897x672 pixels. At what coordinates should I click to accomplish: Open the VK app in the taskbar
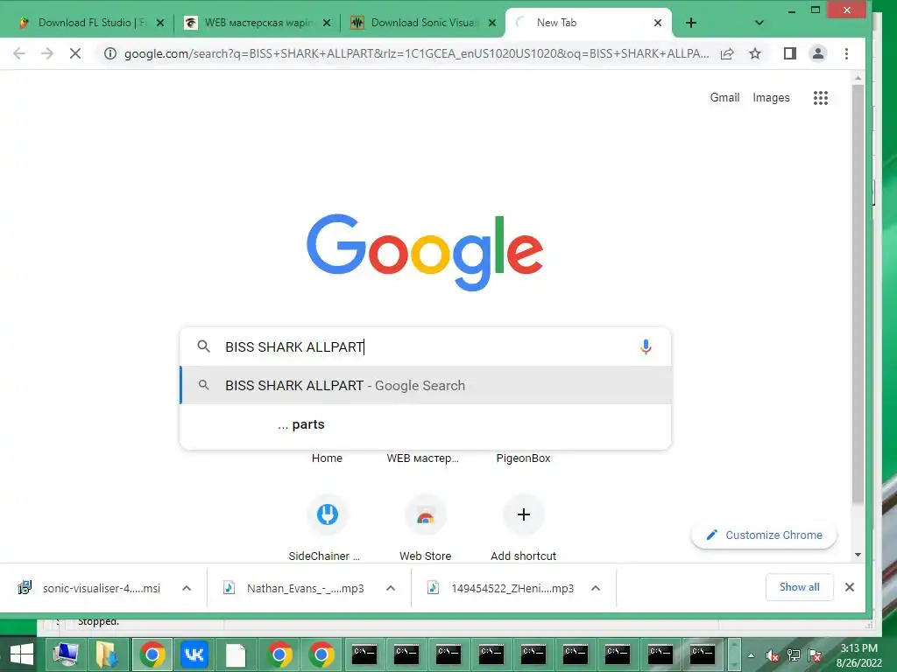click(x=194, y=654)
